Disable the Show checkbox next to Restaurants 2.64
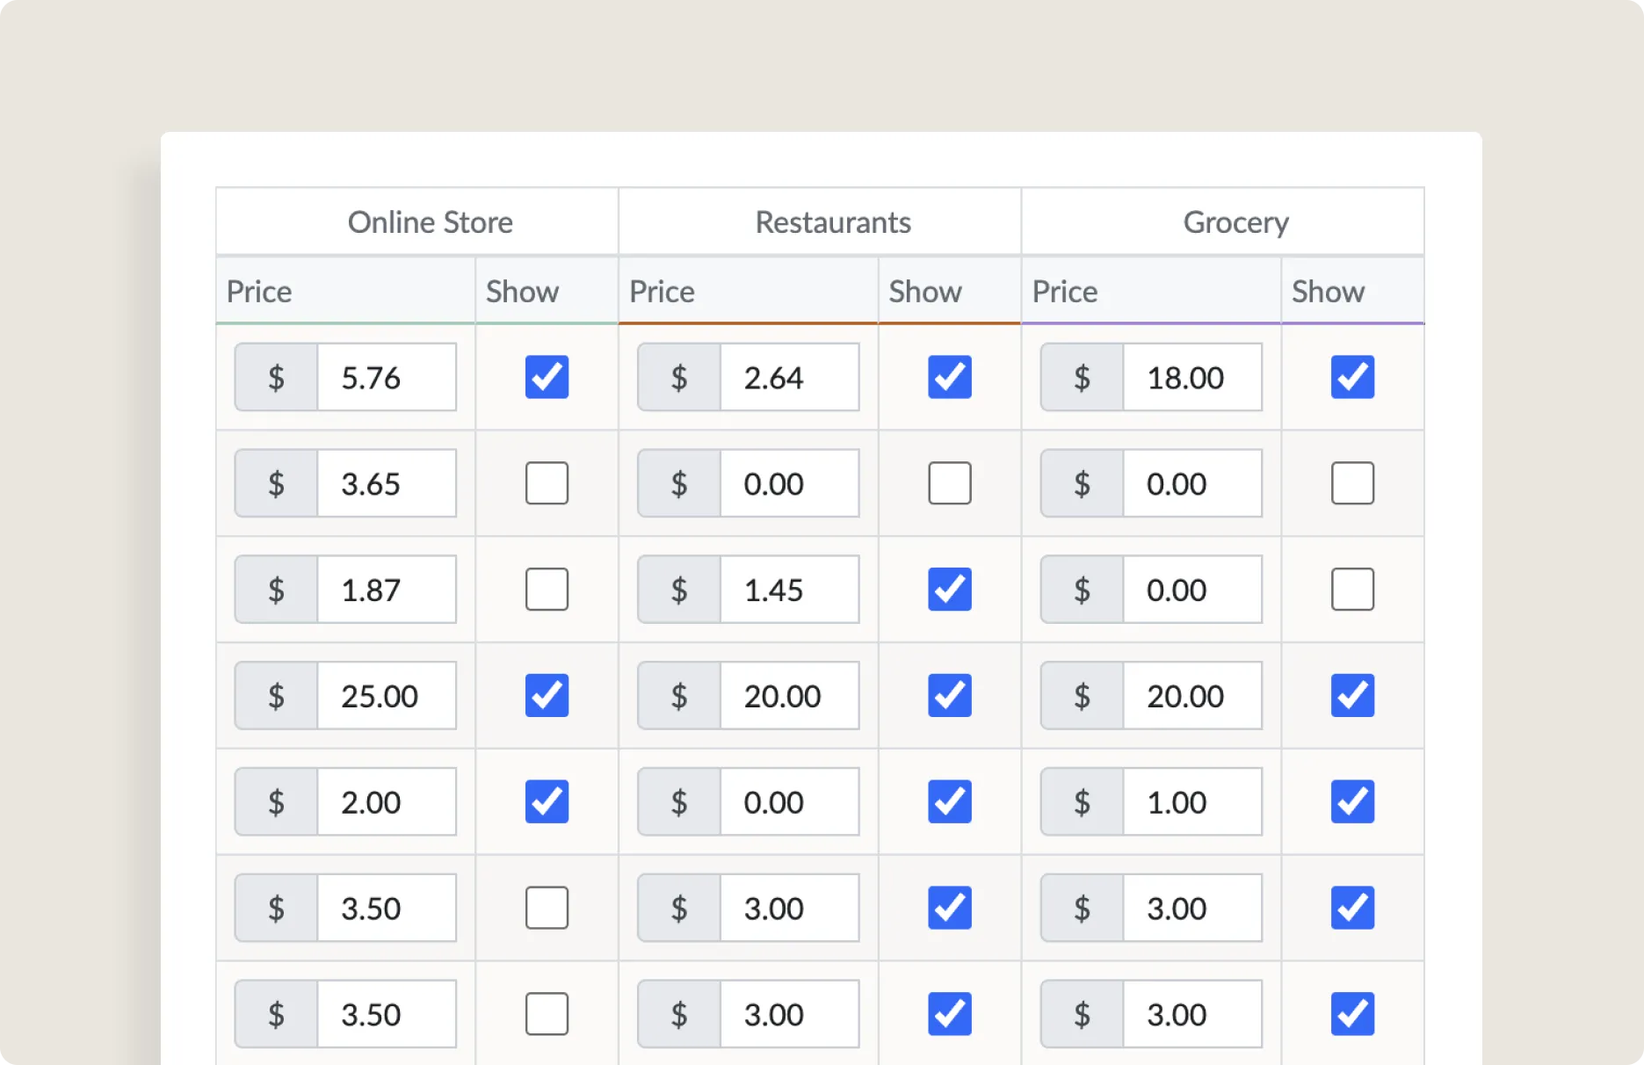Viewport: 1644px width, 1065px height. tap(949, 377)
